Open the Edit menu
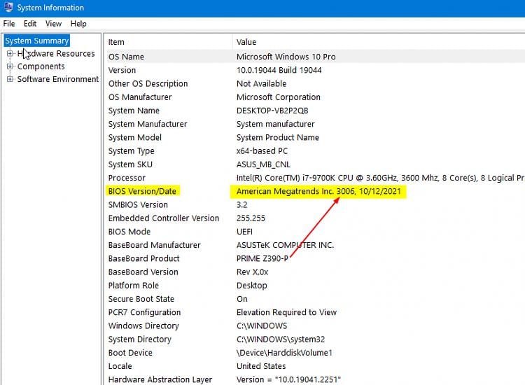The width and height of the screenshot is (525, 385). point(30,24)
